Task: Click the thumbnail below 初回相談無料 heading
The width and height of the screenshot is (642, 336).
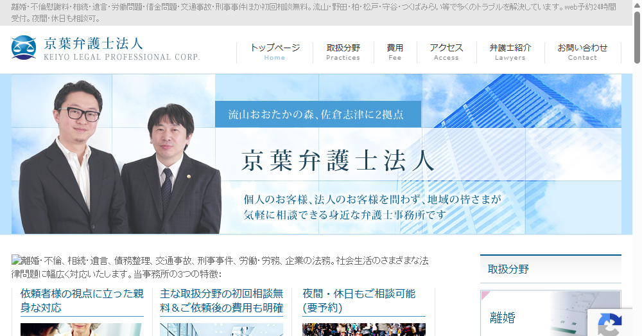Action: tap(221, 329)
